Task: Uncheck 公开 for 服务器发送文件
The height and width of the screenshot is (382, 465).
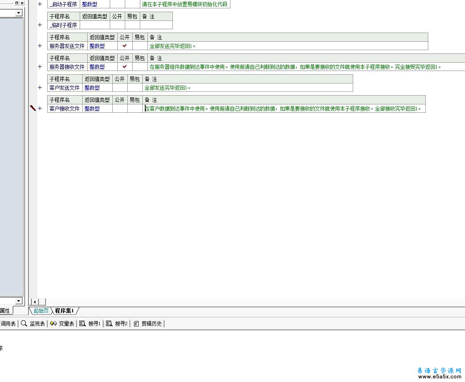Action: point(124,46)
